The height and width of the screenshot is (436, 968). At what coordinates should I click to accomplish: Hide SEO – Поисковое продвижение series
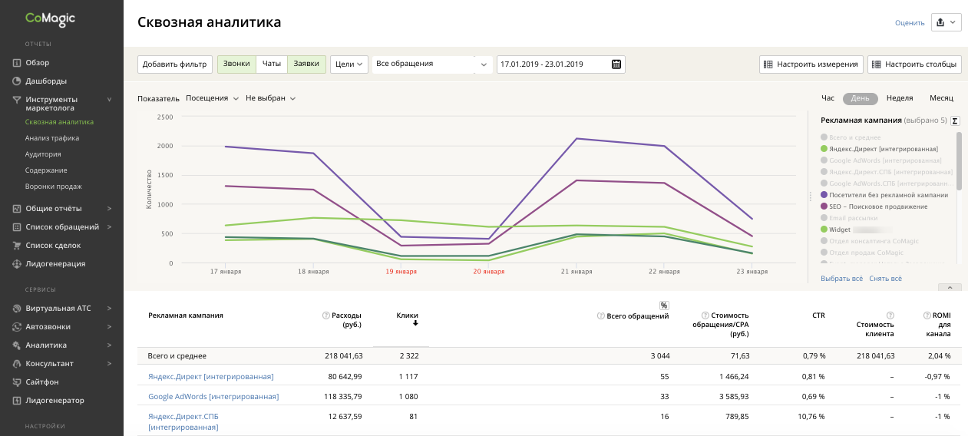tap(874, 206)
